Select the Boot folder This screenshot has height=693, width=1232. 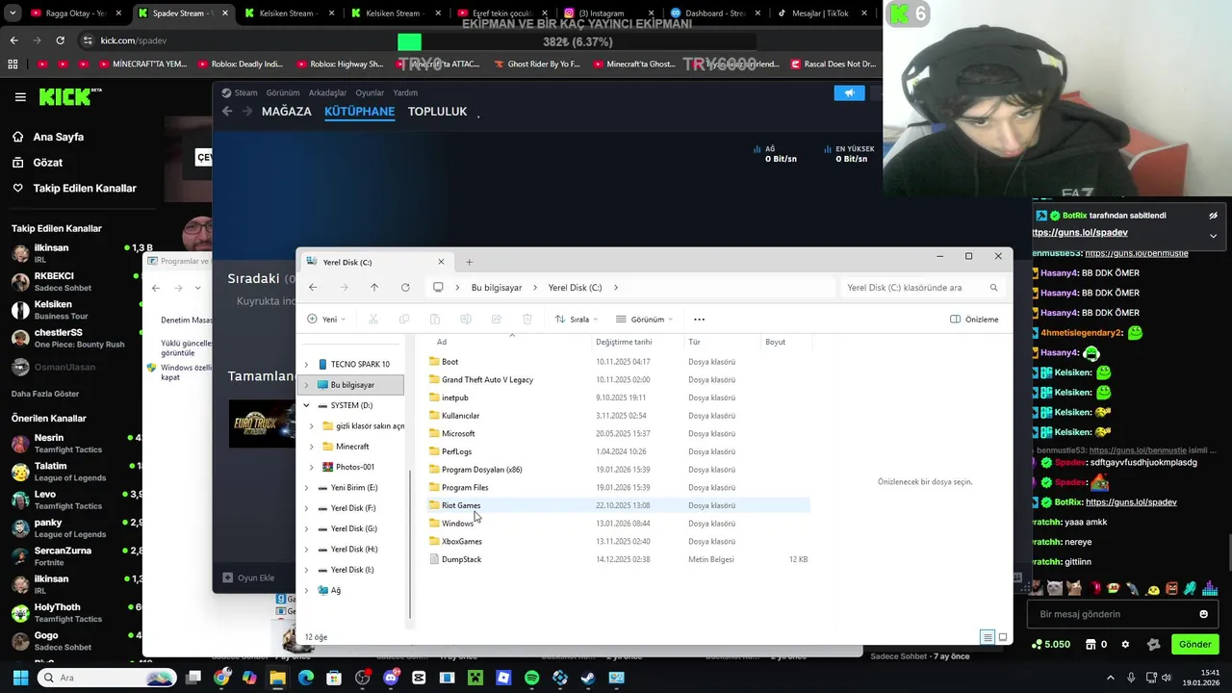pos(617,362)
